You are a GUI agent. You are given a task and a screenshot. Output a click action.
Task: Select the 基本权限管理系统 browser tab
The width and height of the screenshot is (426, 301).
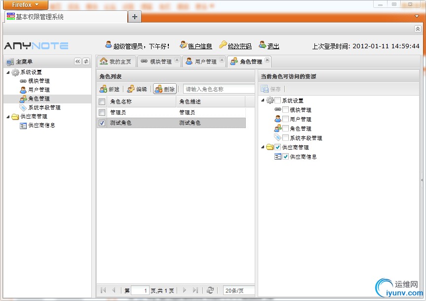[x=66, y=17]
